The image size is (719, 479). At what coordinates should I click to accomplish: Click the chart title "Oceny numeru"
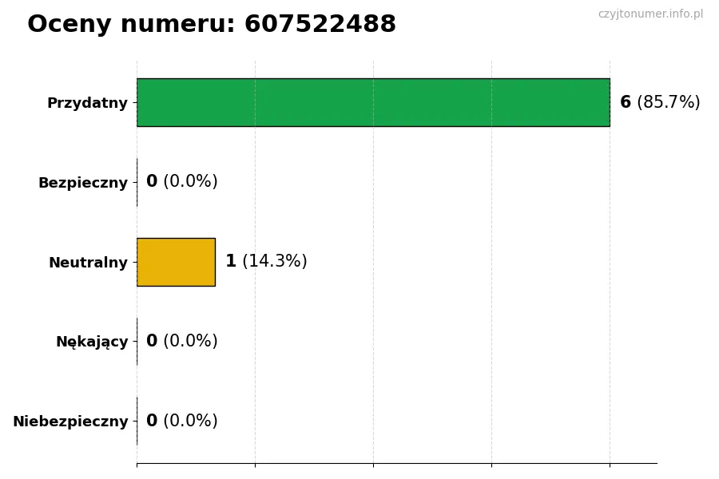pyautogui.click(x=131, y=25)
